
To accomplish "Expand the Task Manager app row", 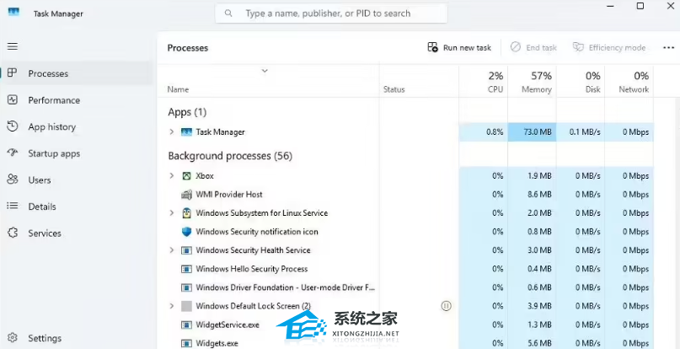I will point(172,132).
